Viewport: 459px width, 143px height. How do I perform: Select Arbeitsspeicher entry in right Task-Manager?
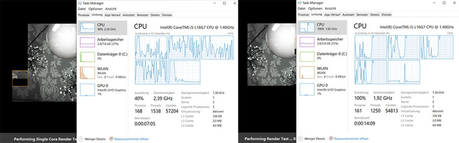(322, 42)
